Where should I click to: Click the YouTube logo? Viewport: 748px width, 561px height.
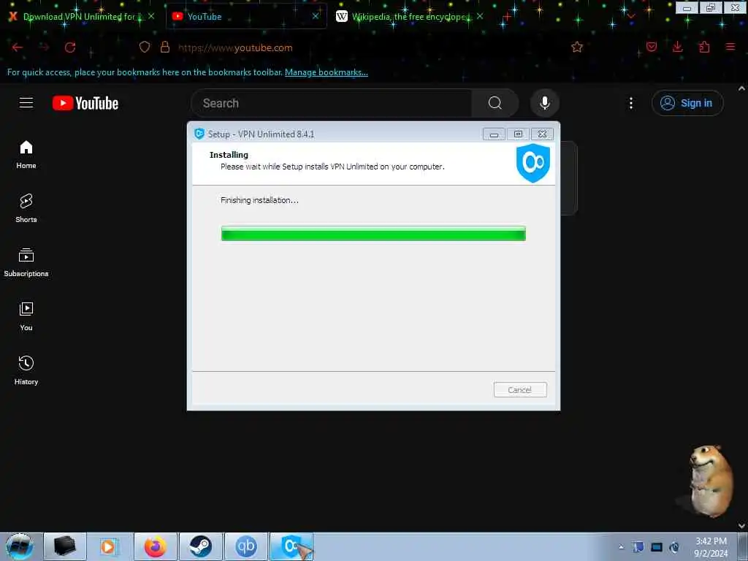pos(85,103)
